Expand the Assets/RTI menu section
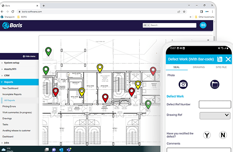233x152 pixels. [x=19, y=69]
